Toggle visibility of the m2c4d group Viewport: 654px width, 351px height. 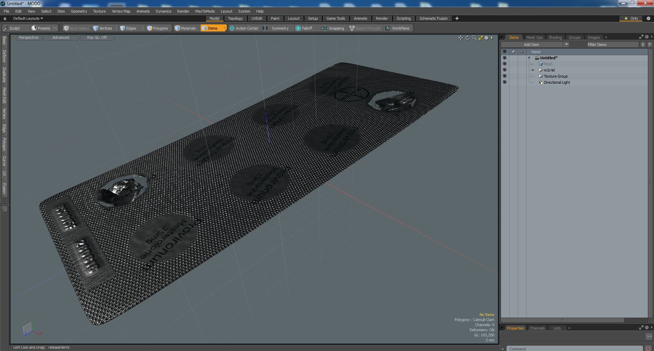pyautogui.click(x=504, y=70)
